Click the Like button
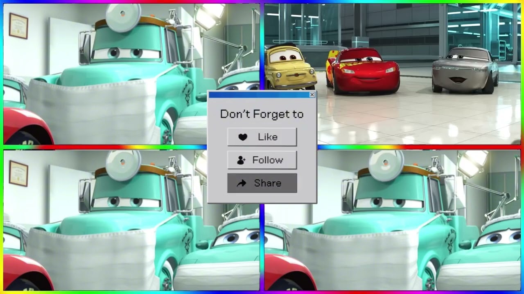Image resolution: width=524 pixels, height=294 pixels. pyautogui.click(x=262, y=137)
